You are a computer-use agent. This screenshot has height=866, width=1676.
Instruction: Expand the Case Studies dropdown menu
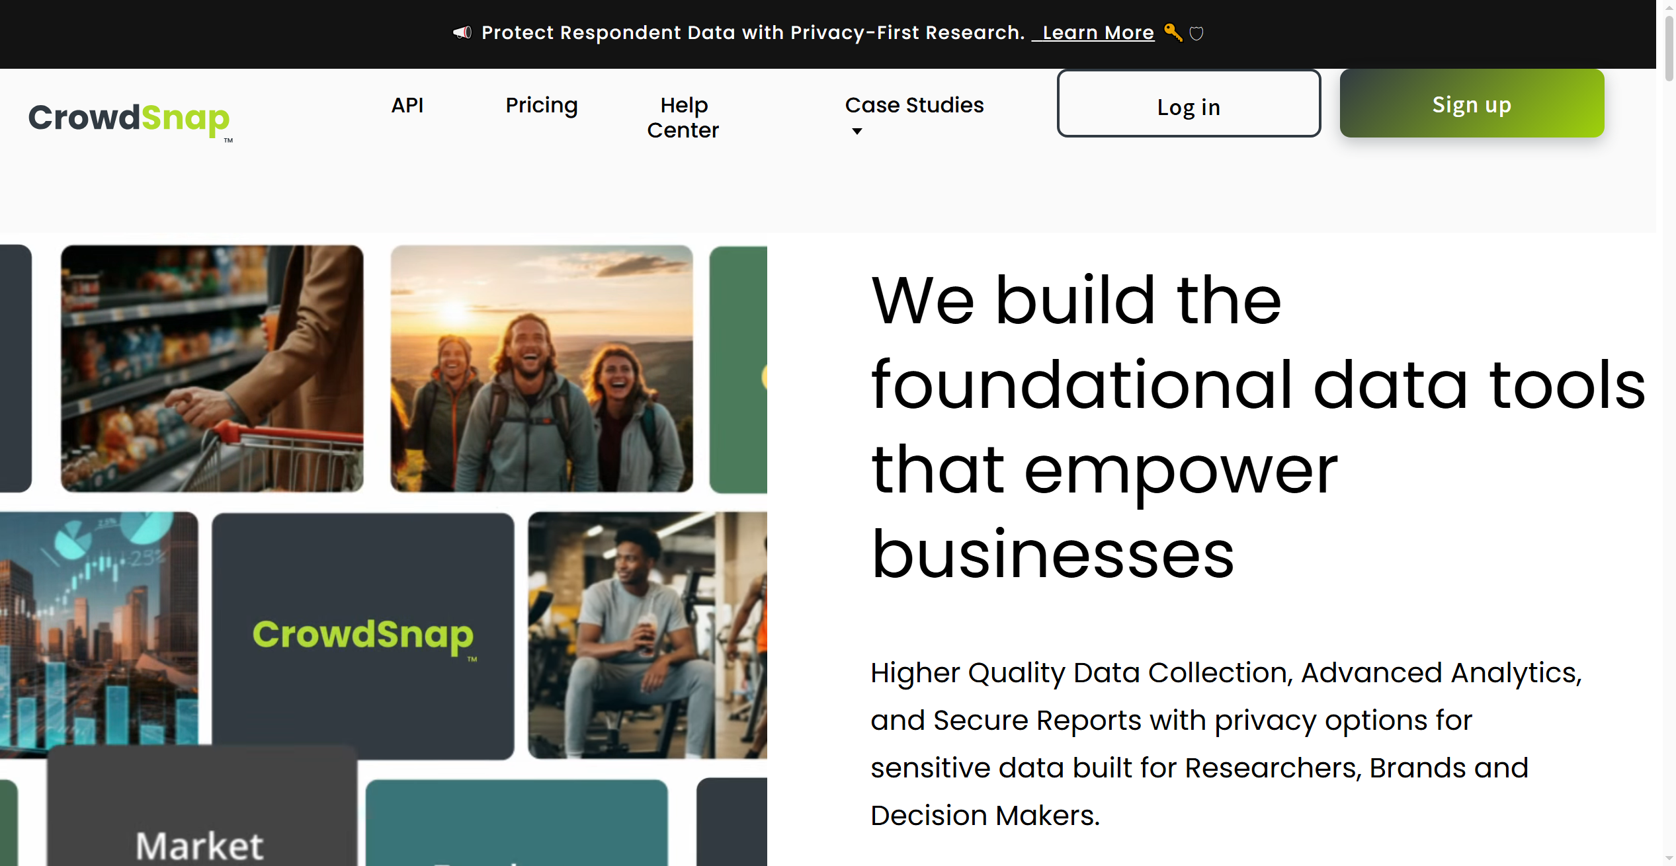tap(915, 105)
